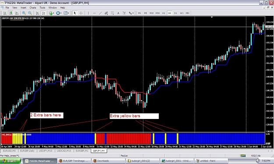Open the Window menu
Screen dimensions: 274x164
[53, 8]
